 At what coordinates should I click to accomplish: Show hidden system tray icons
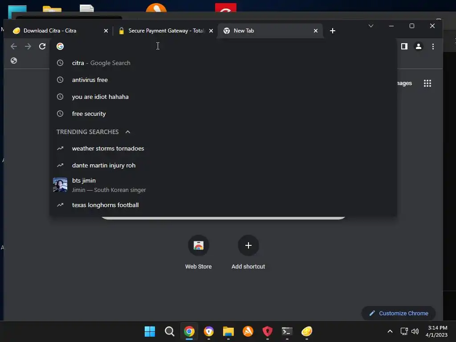pyautogui.click(x=390, y=331)
